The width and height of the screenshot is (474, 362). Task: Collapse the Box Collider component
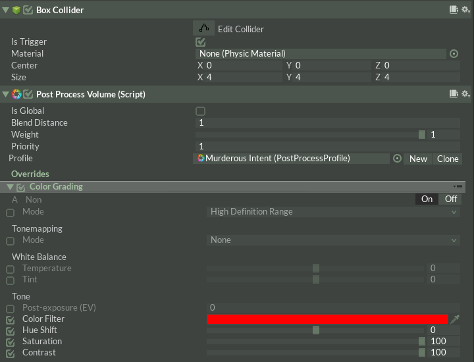pyautogui.click(x=5, y=10)
